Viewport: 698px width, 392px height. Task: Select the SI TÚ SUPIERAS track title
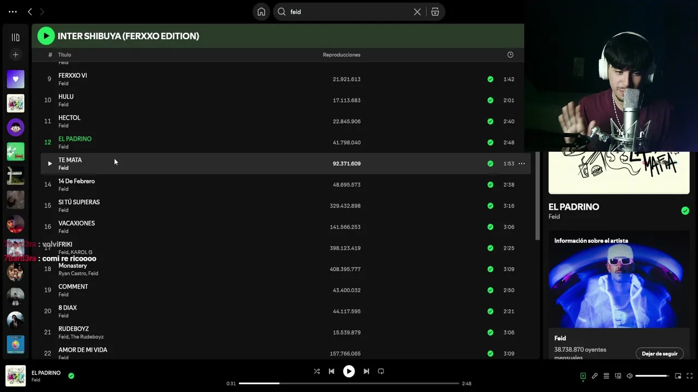tap(79, 202)
